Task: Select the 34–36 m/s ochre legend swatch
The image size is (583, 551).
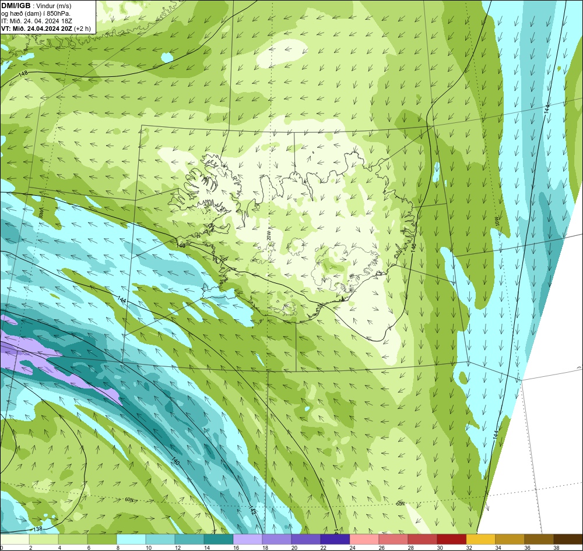Action: (510, 539)
